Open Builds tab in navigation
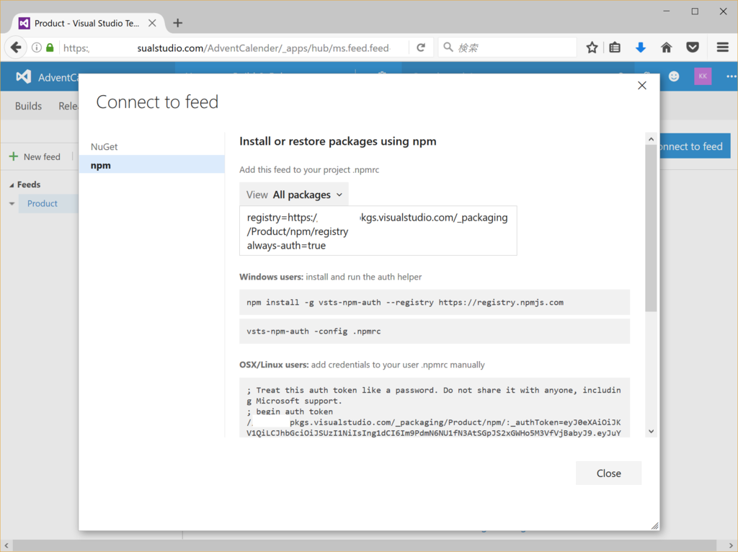738x552 pixels. coord(28,106)
